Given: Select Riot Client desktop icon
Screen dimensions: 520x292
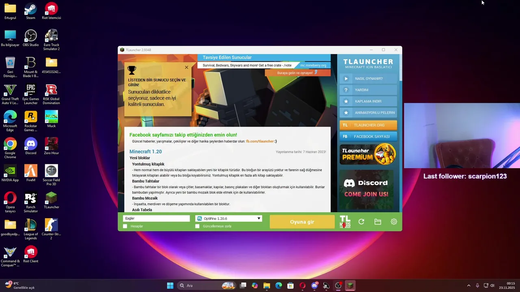Looking at the screenshot, I should tap(30, 255).
